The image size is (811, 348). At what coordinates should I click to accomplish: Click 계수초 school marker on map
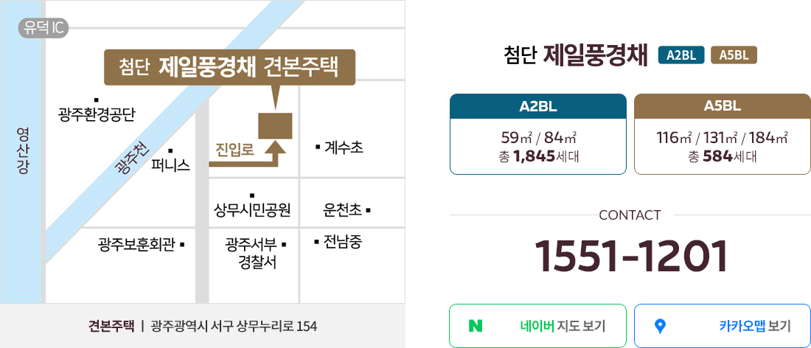point(339,148)
